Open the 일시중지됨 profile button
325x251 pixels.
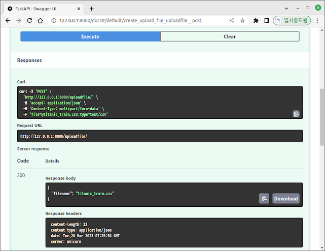(292, 20)
